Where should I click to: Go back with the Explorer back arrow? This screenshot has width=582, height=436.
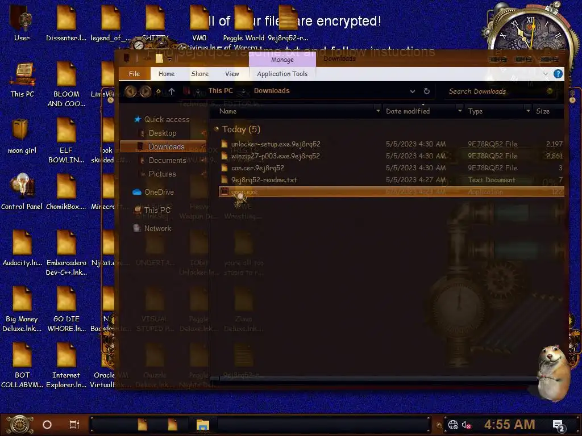(x=130, y=91)
